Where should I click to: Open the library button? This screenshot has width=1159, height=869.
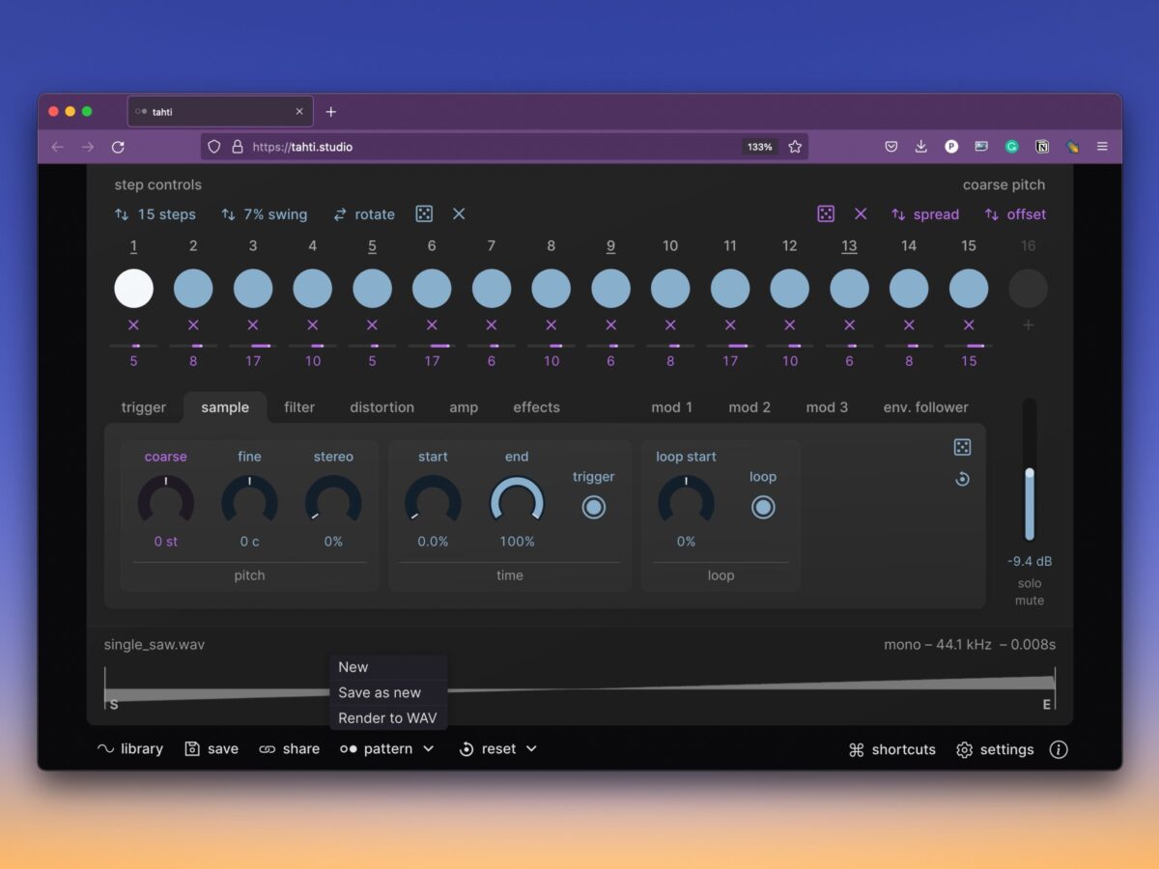tap(130, 749)
